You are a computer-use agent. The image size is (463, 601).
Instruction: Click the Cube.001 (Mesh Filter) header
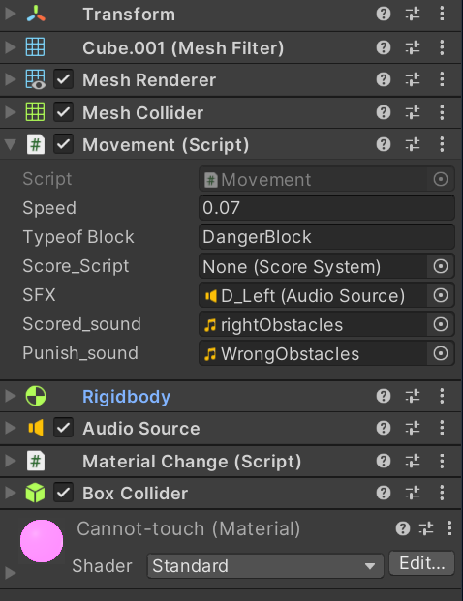point(183,48)
